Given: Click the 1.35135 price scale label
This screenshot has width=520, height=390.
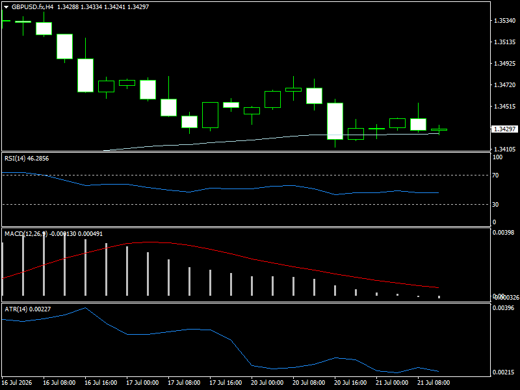Looking at the screenshot, I should [505, 42].
